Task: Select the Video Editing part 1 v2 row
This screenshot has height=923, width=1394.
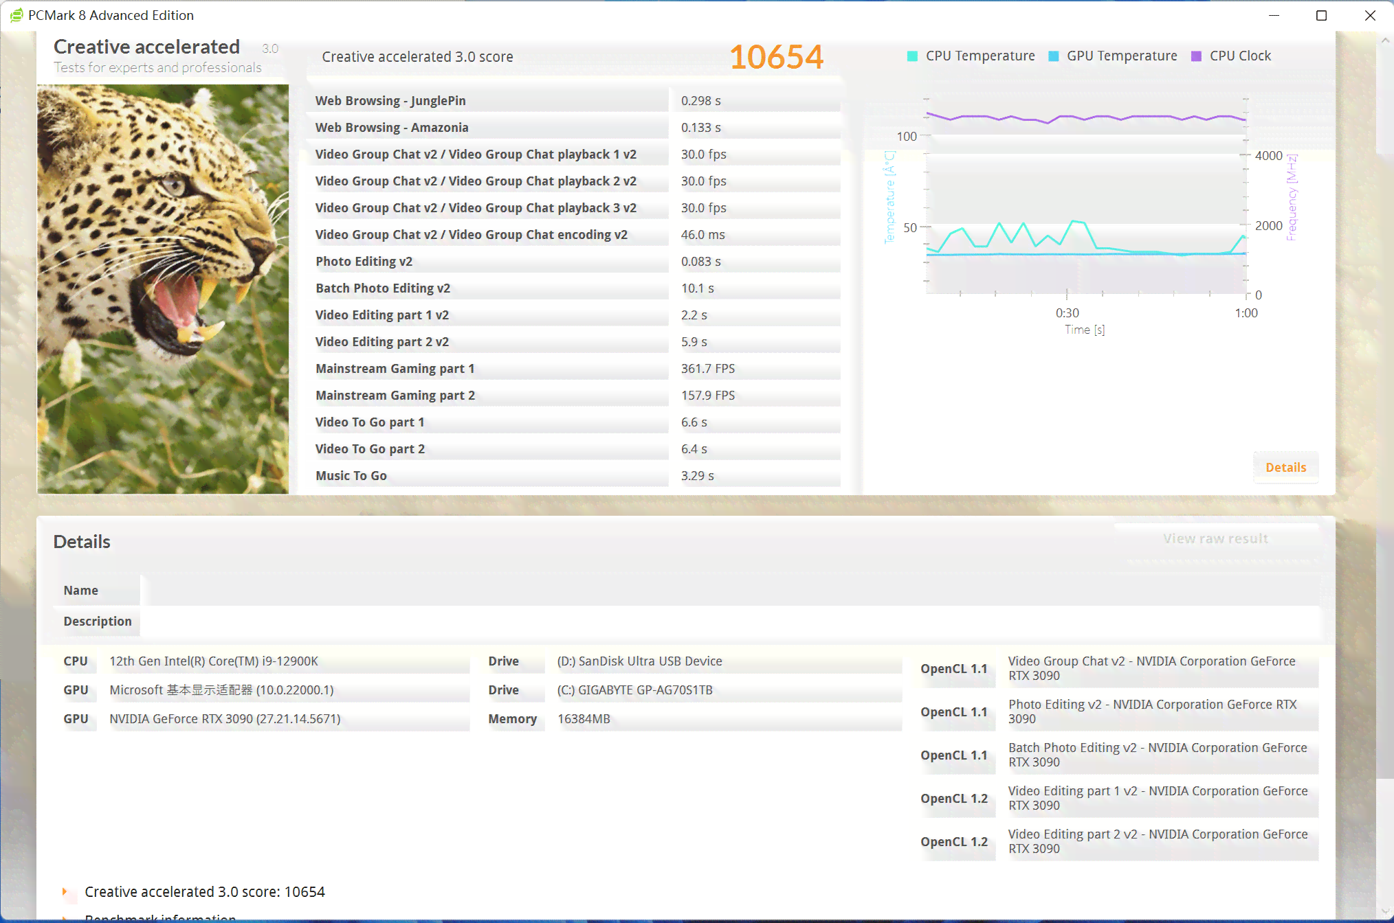Action: [574, 315]
